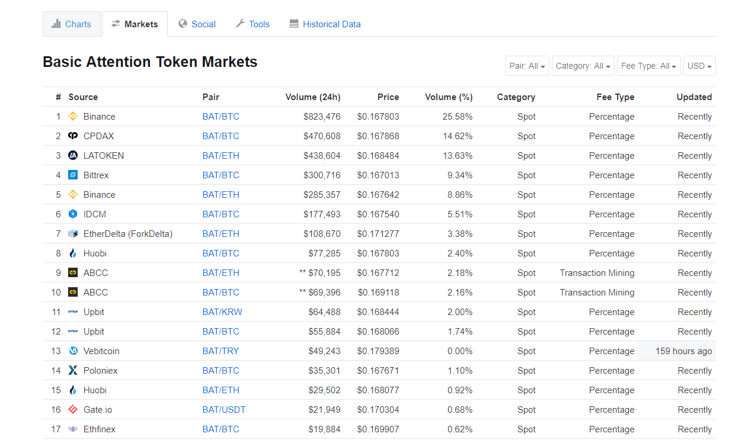Open the Social tab
Screen dimensions: 748x440
pyautogui.click(x=197, y=24)
